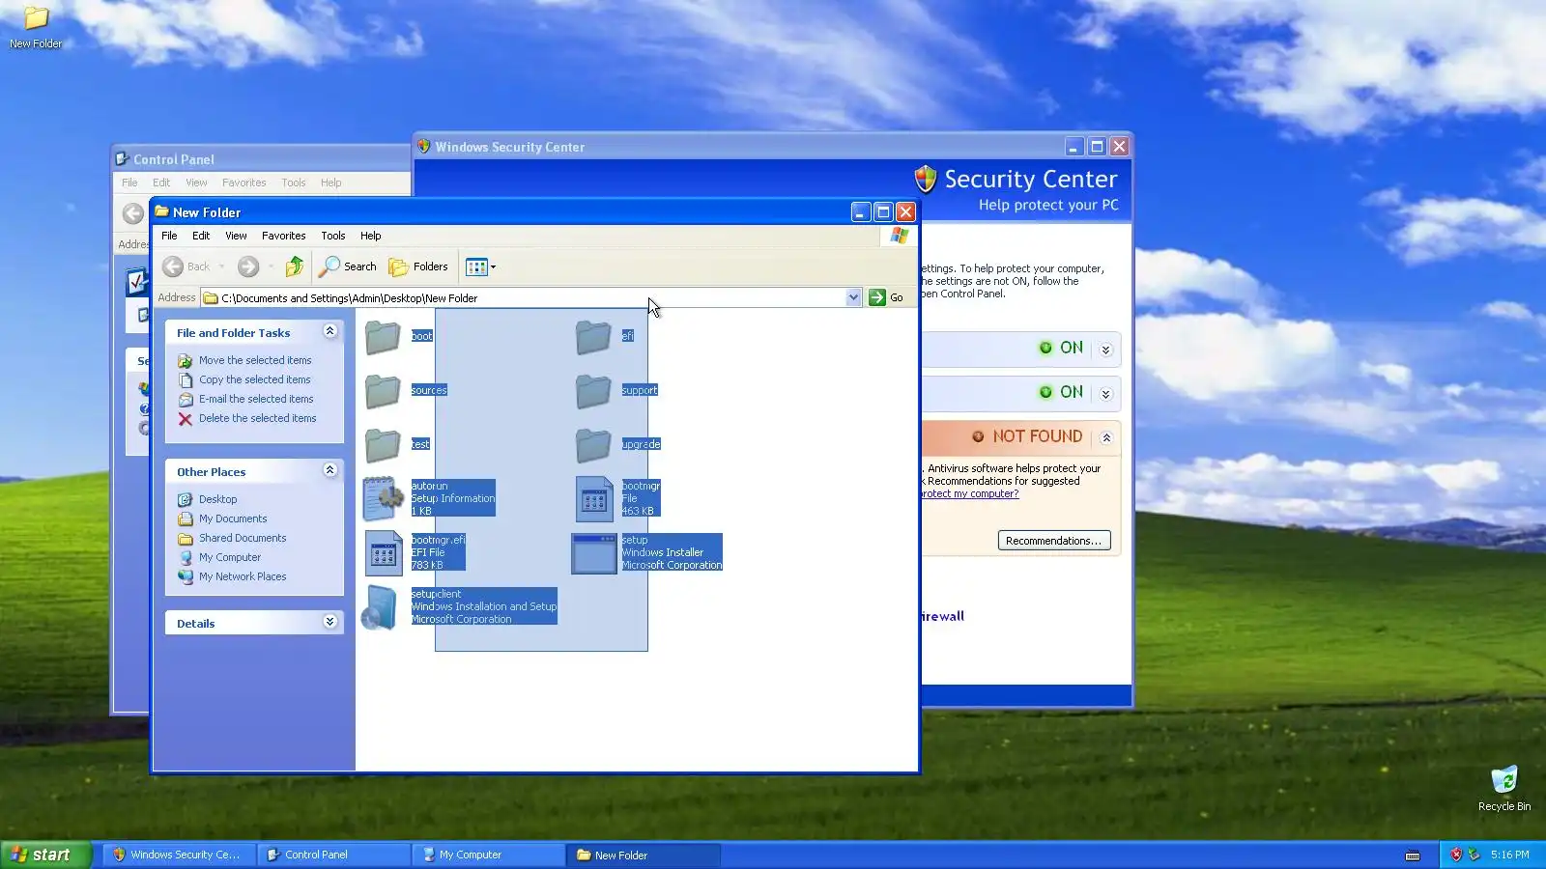Switch to Windows Security Center taskbar button
1546x869 pixels.
pos(180,855)
